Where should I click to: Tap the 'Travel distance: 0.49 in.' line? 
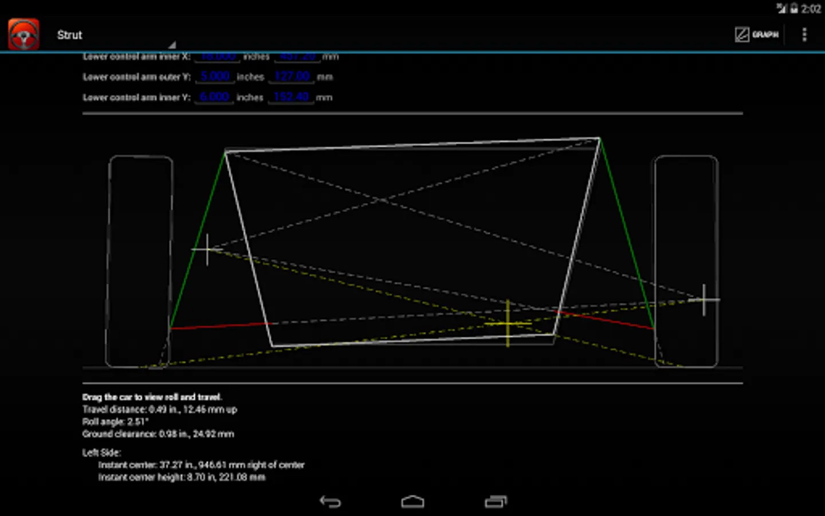click(x=160, y=409)
